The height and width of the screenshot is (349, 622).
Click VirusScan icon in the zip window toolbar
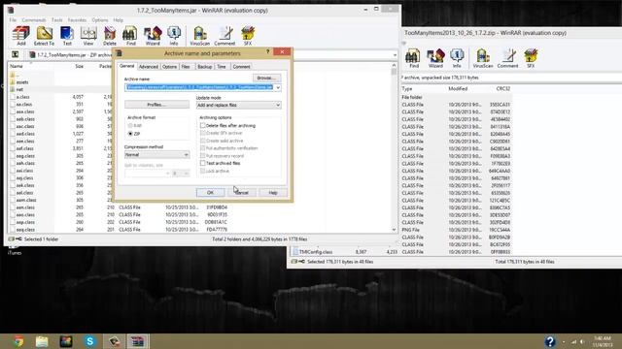tap(482, 58)
